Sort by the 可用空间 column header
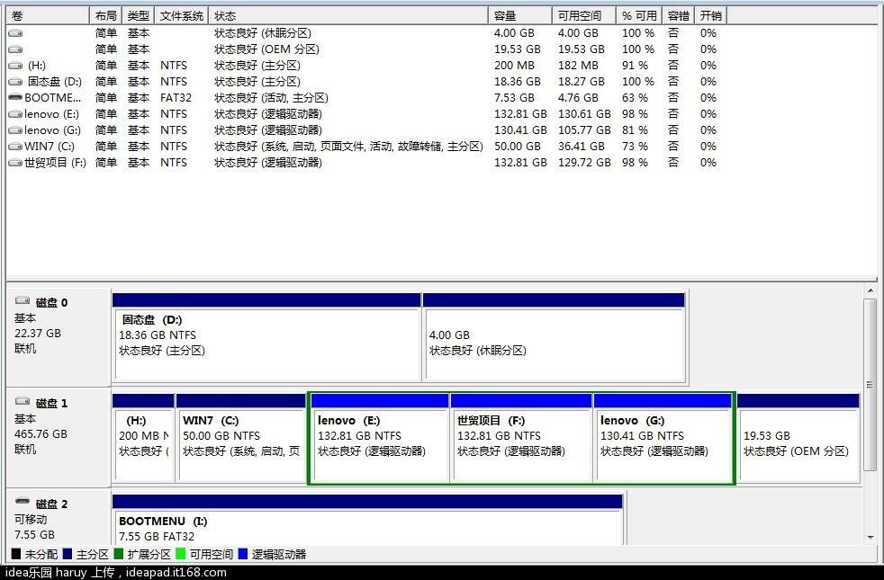884x580 pixels. click(x=583, y=16)
